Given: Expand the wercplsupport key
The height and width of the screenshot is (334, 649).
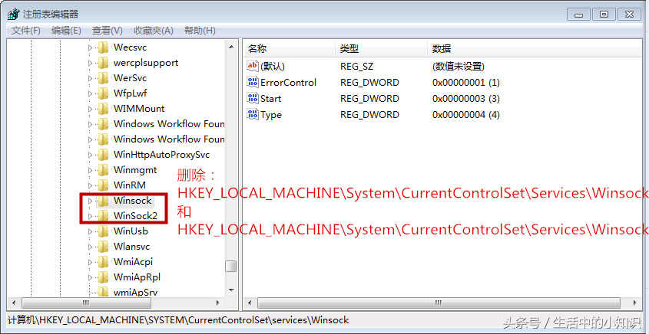Looking at the screenshot, I should [x=91, y=63].
